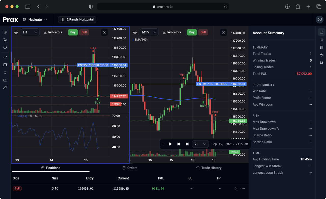
Task: Open notifications via the bell icon
Action: (321, 62)
